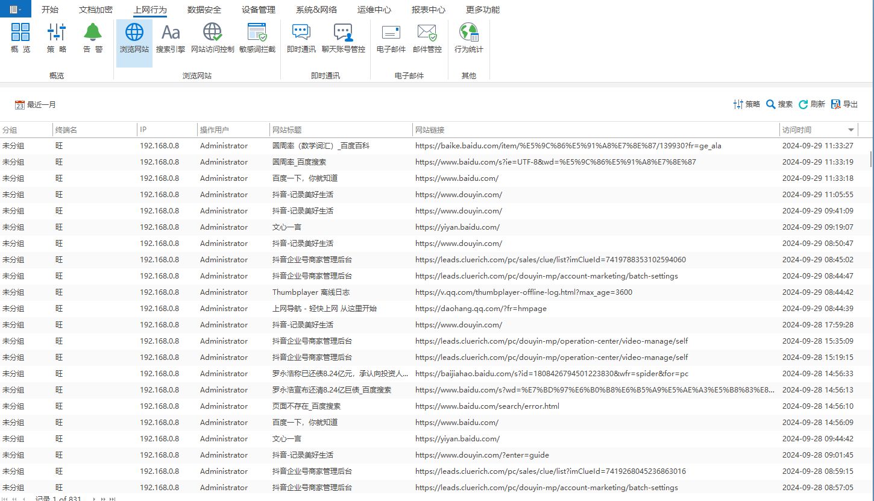Open the 策略 sliders icon in ribbon

click(57, 37)
